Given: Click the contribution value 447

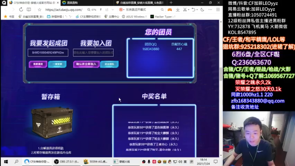Looking at the screenshot, I should (x=179, y=49).
